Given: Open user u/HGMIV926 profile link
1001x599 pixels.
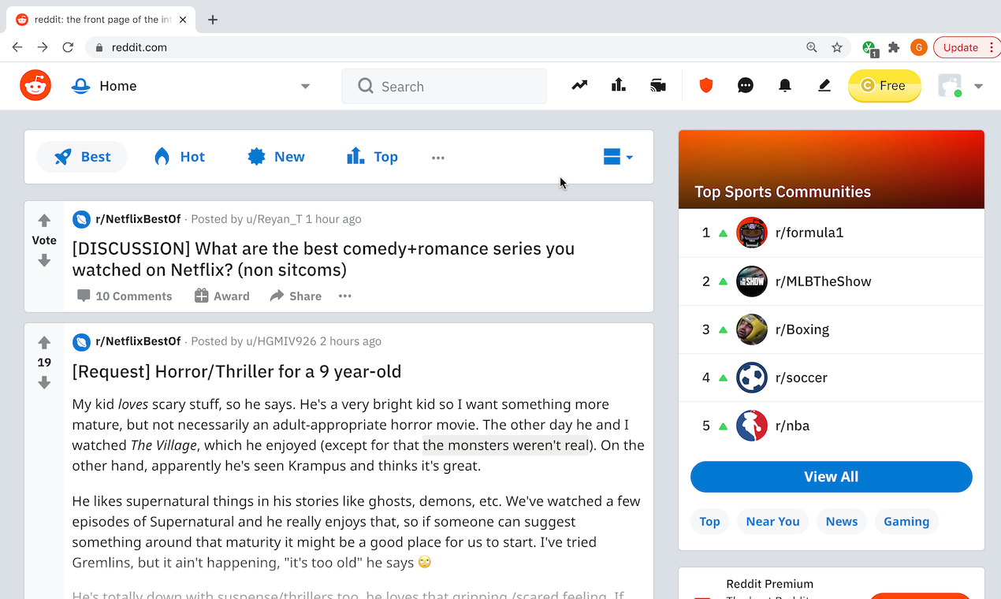Looking at the screenshot, I should click(x=281, y=341).
